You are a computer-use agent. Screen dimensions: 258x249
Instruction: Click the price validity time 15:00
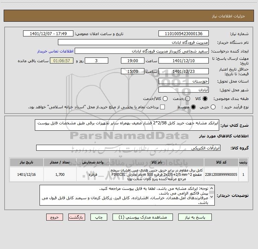133,71
